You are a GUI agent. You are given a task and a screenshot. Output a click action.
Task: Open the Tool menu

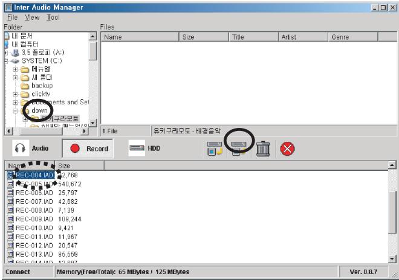(x=53, y=17)
